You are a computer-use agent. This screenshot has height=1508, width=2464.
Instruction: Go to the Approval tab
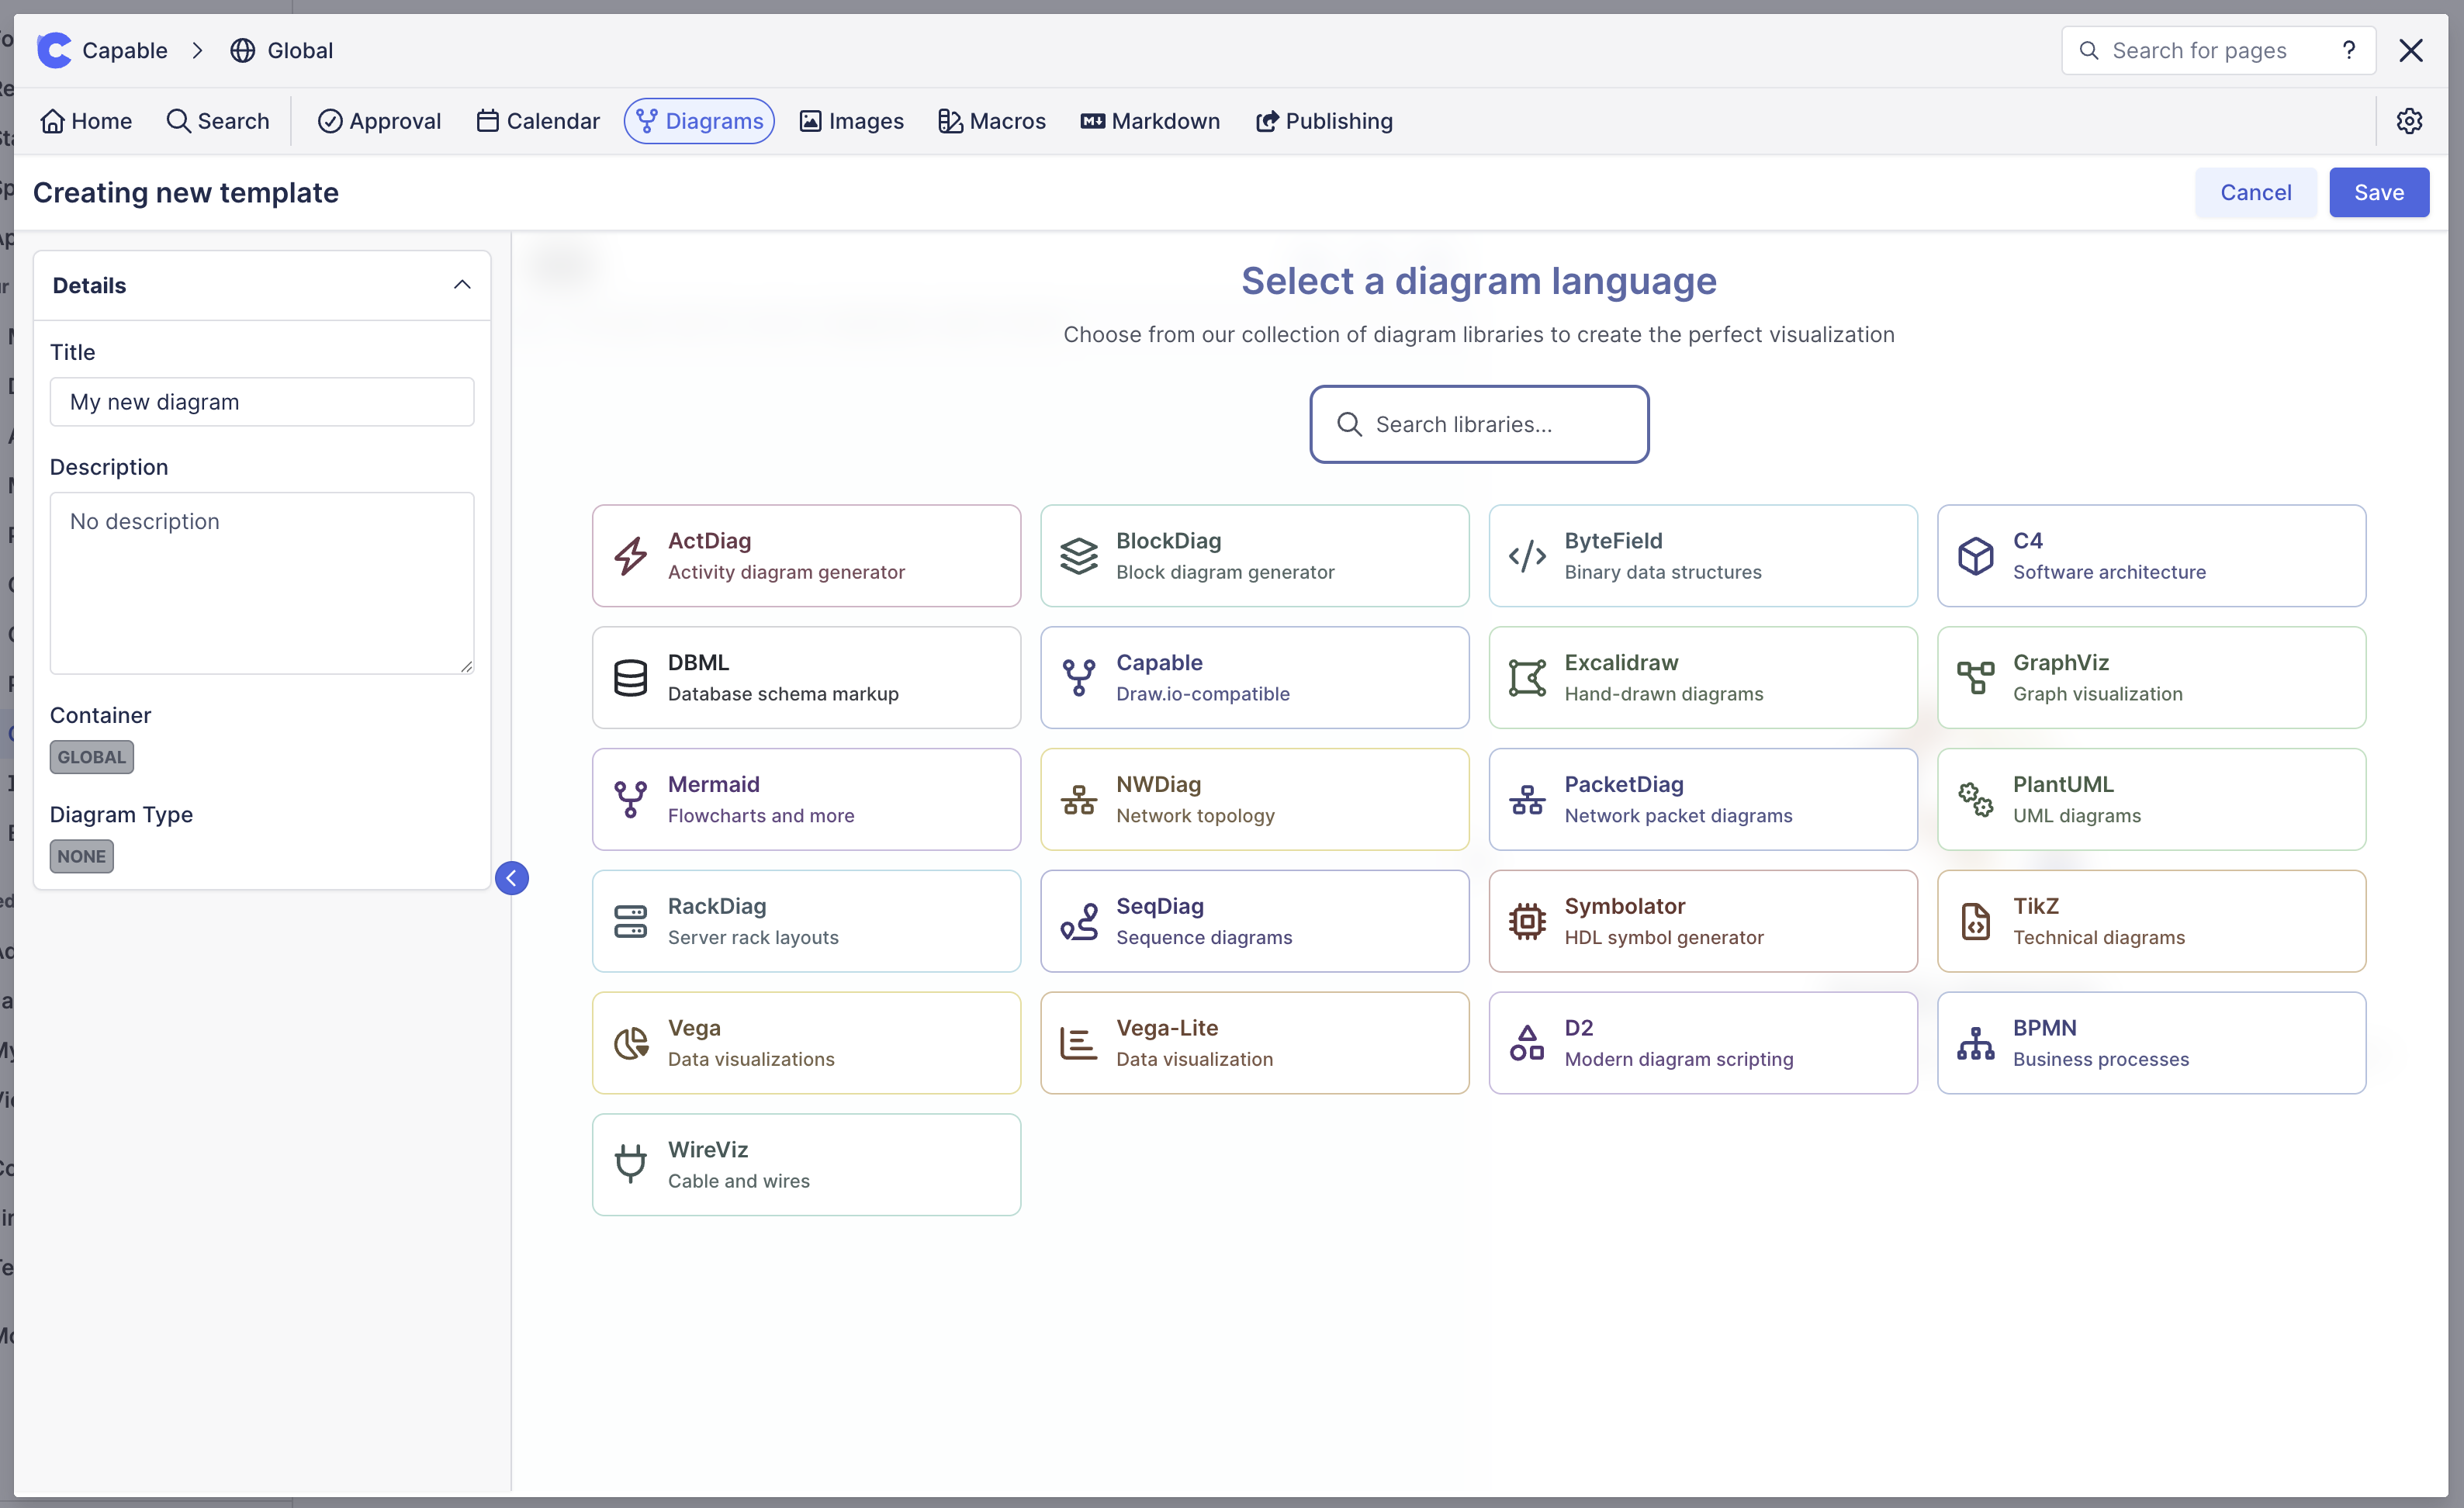379,121
